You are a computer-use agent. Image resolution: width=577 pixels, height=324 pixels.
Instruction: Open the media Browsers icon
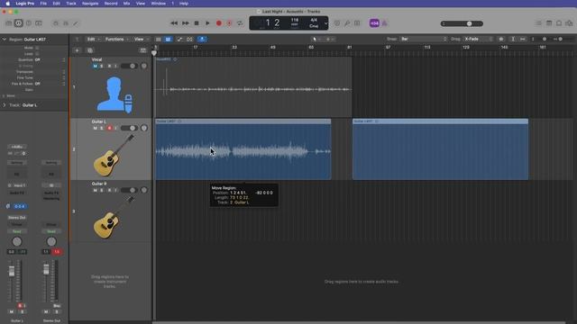(x=569, y=23)
